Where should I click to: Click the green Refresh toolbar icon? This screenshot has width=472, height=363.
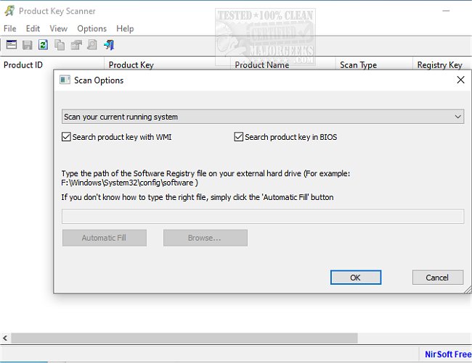click(x=43, y=45)
